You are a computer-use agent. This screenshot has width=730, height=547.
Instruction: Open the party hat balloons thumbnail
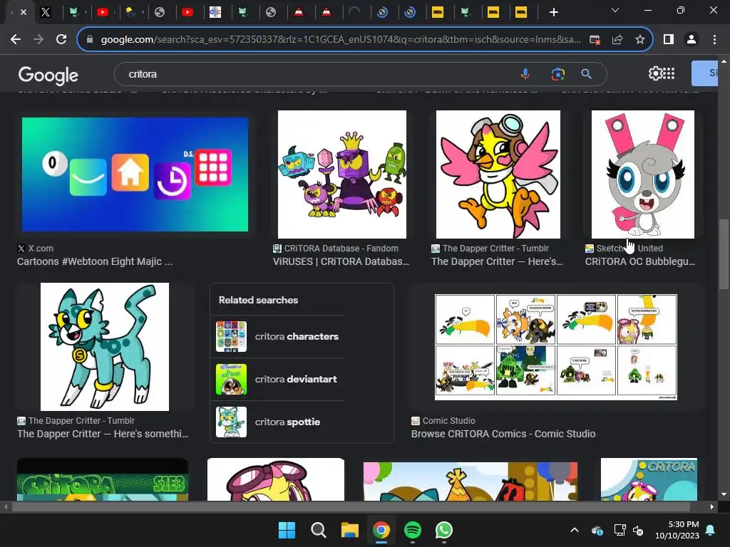click(x=471, y=481)
